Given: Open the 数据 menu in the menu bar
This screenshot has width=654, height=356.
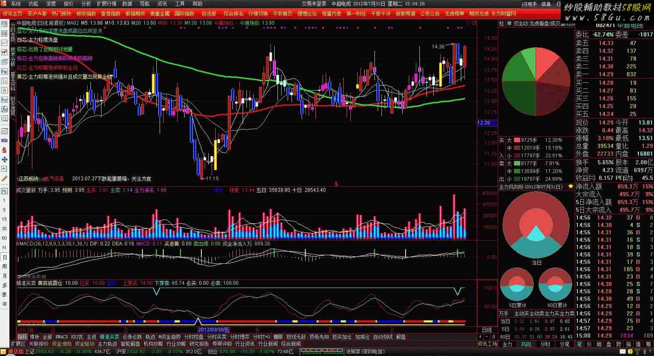Looking at the screenshot, I should pos(127,4).
